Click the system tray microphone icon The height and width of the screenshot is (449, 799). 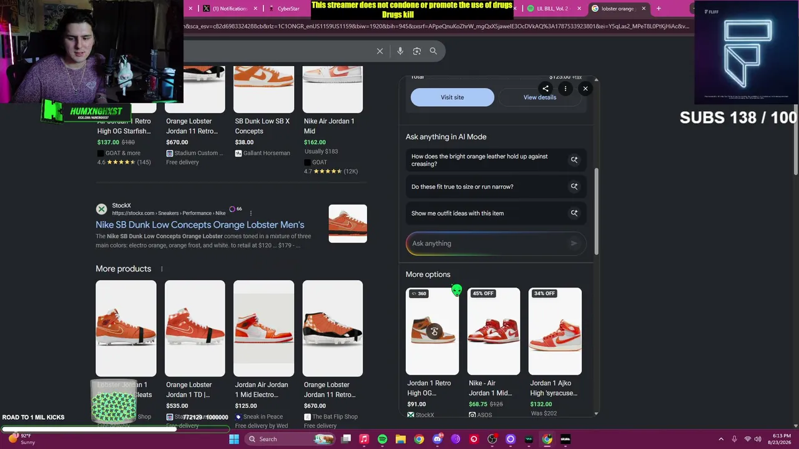pos(734,439)
